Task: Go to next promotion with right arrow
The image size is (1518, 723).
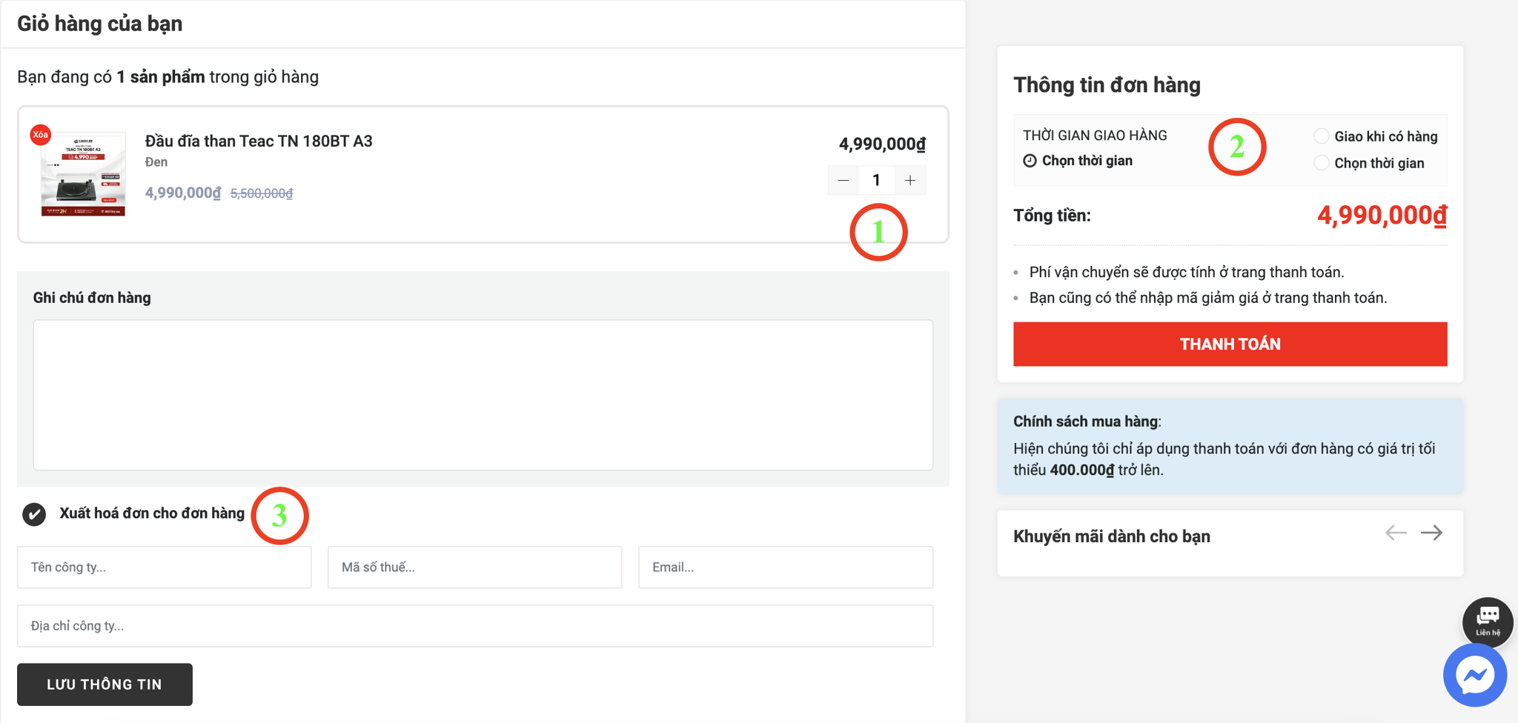Action: point(1431,533)
